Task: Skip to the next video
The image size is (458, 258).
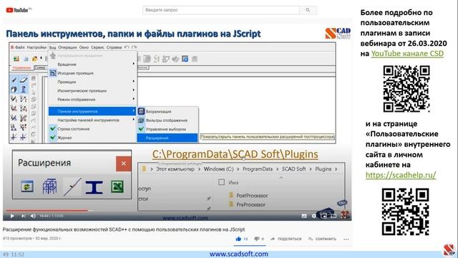Action: tap(23, 216)
